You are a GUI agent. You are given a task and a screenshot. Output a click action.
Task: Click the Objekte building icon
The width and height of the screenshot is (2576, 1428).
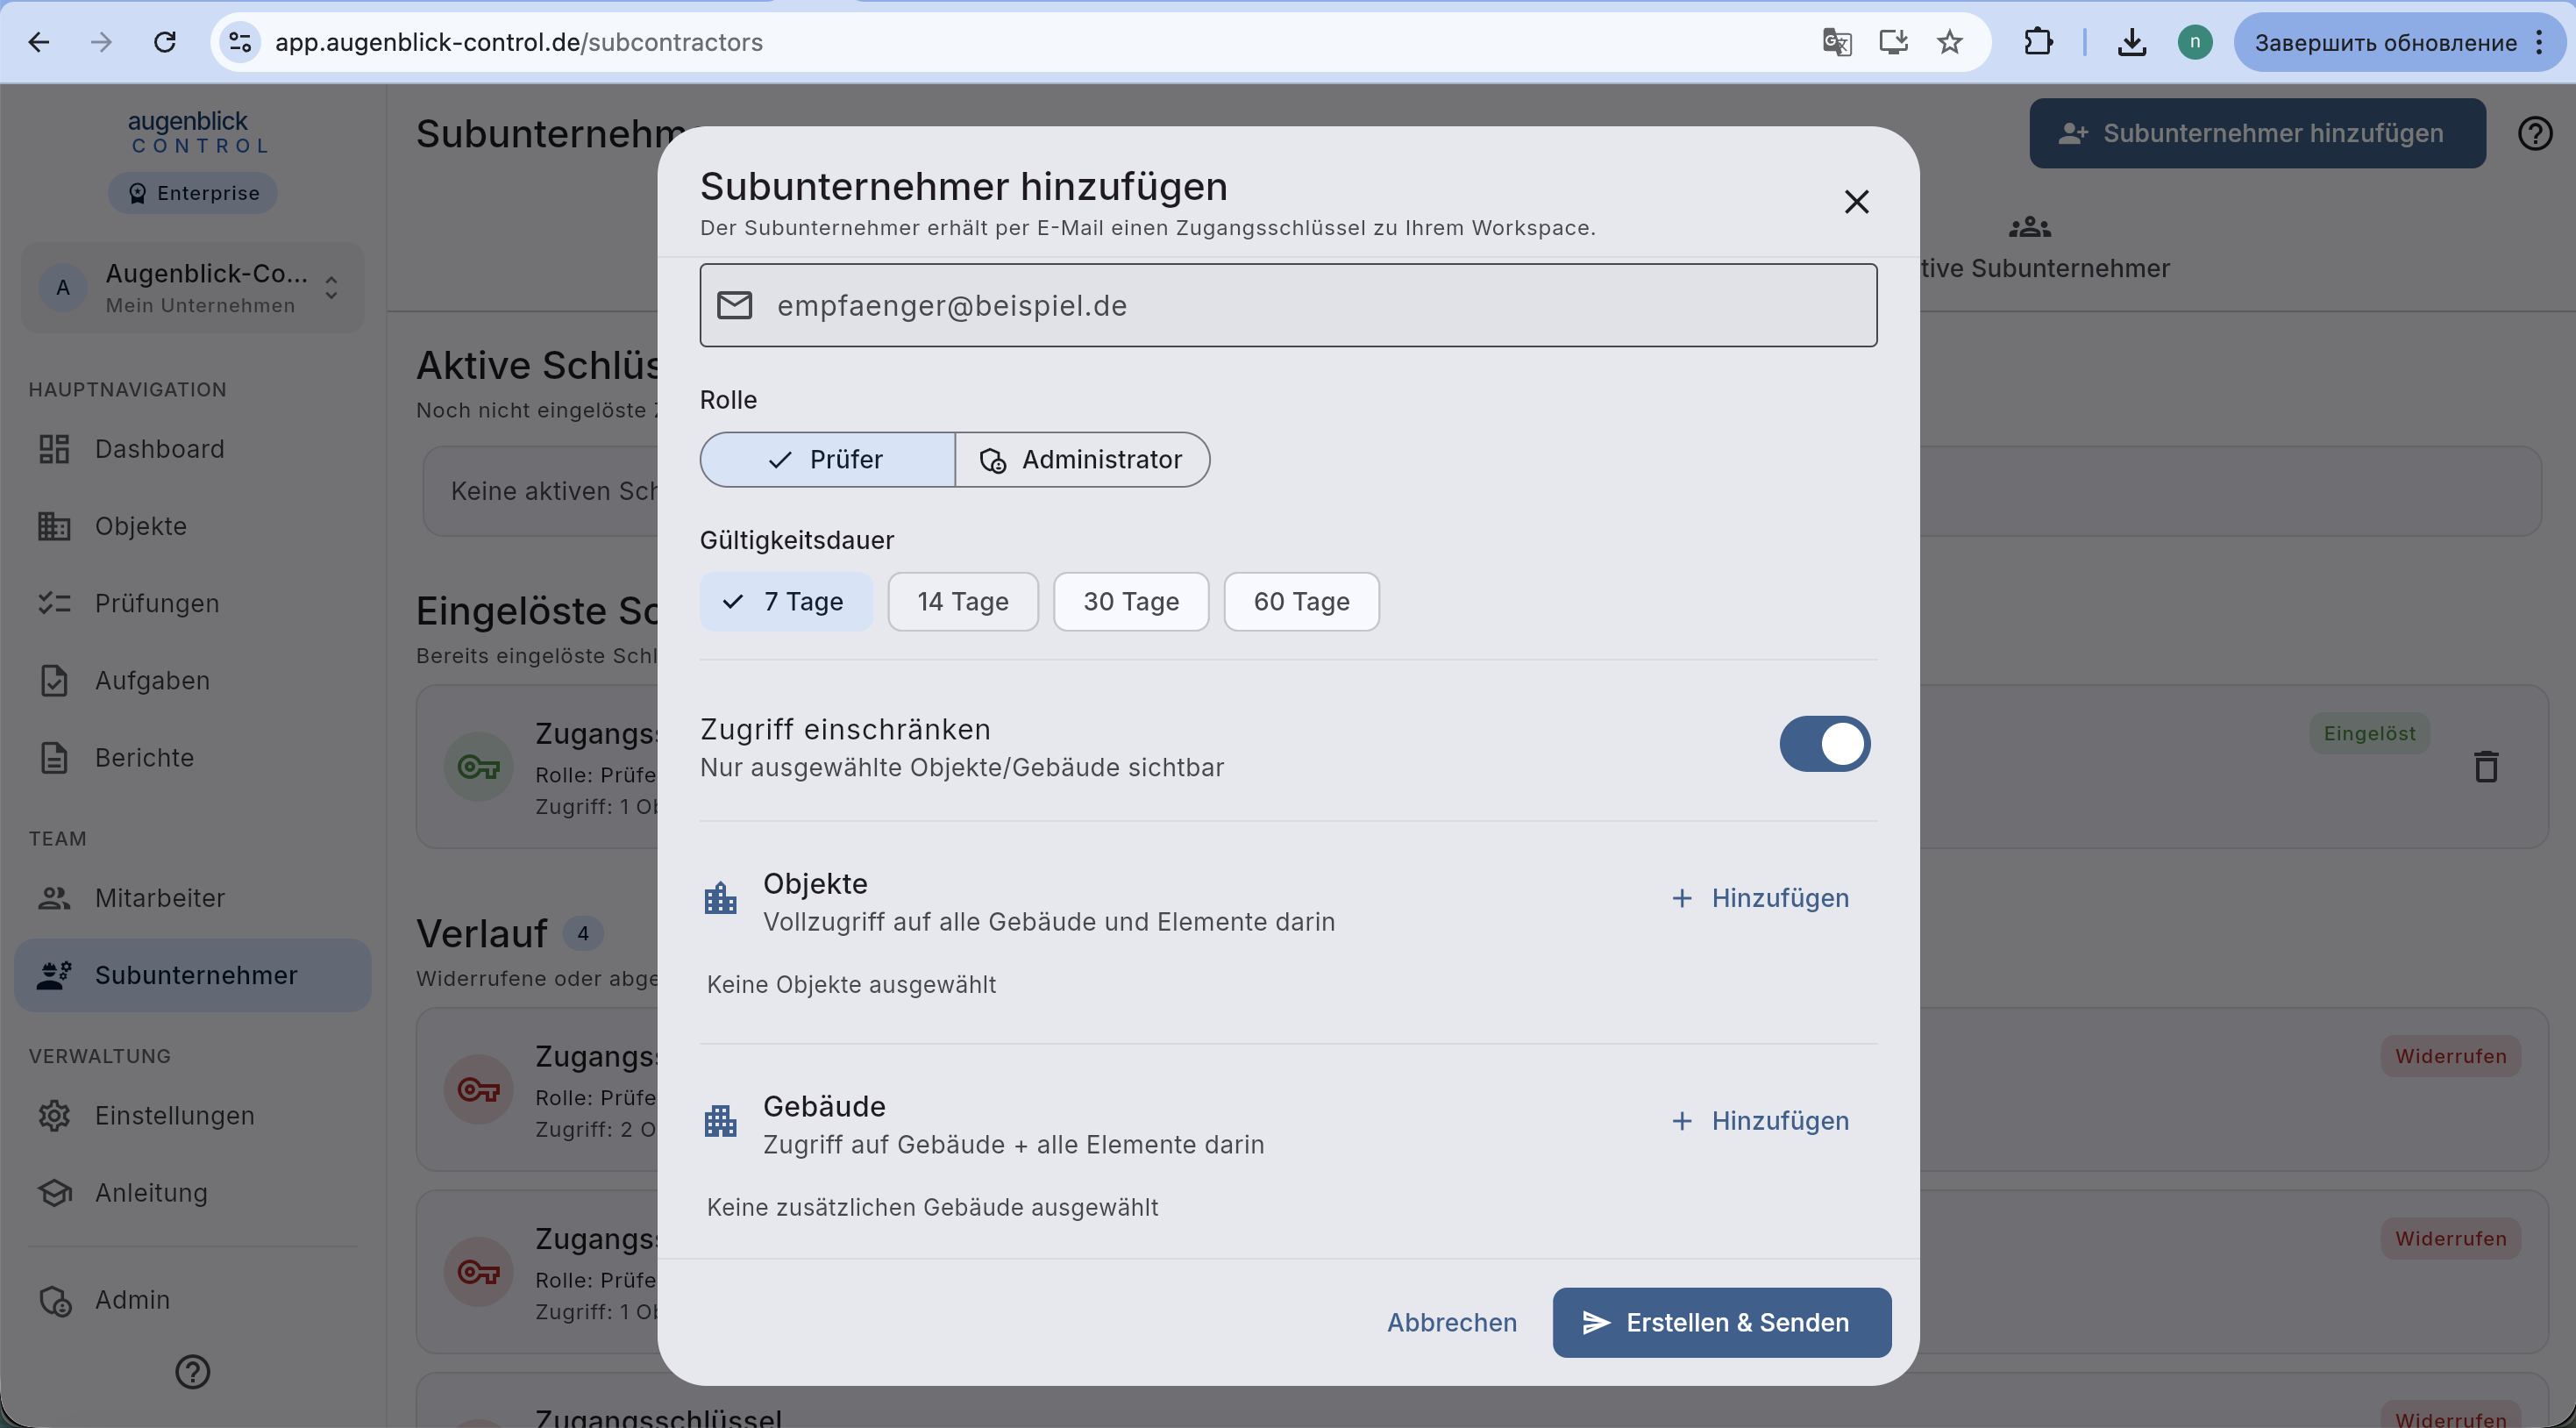click(720, 897)
